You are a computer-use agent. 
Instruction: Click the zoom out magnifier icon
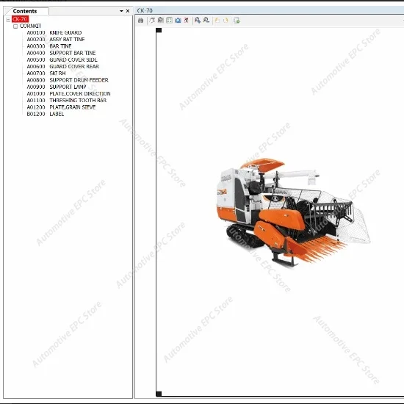206,20
